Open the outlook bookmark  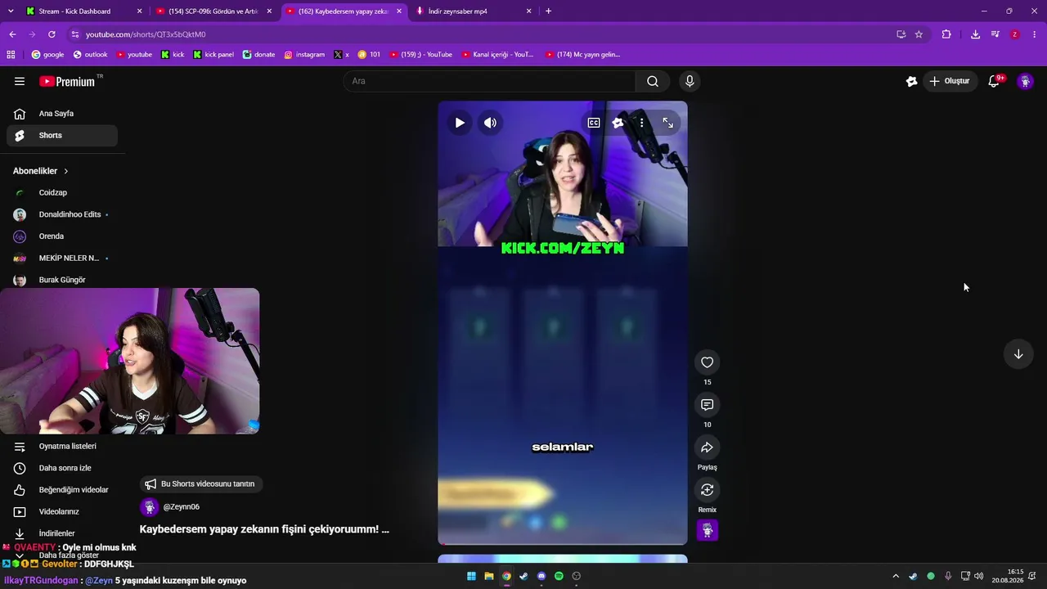[90, 55]
